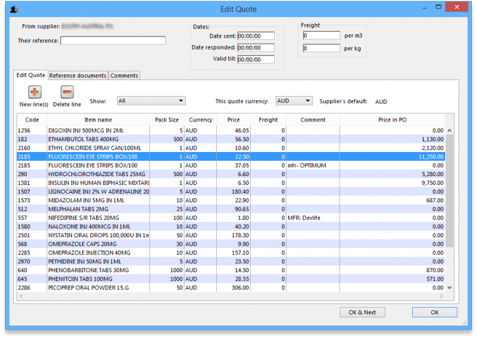Click the Freight per m3 field

(x=321, y=36)
